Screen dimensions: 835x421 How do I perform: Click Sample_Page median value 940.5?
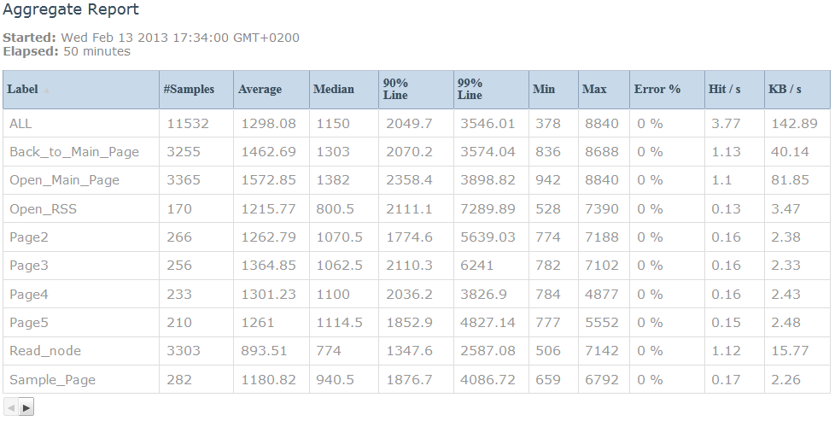click(335, 379)
